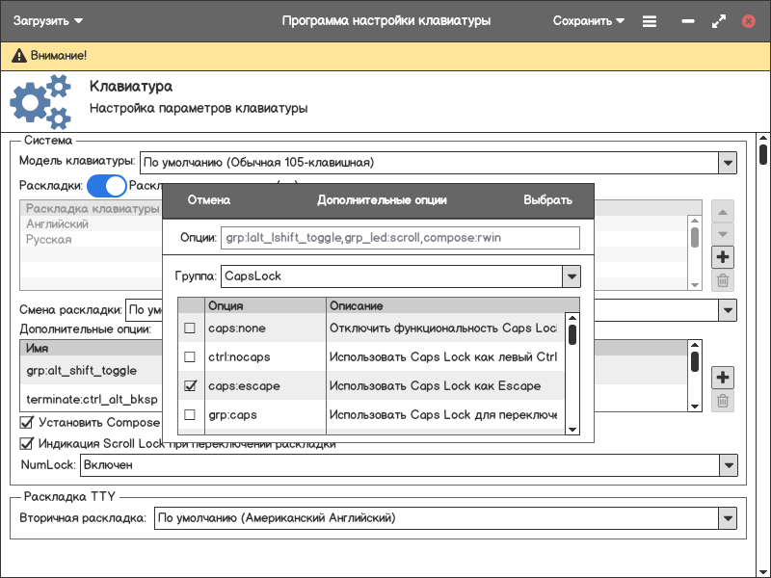This screenshot has height=578, width=771.
Task: Open the Модель клавиатуры dropdown
Action: coord(728,162)
